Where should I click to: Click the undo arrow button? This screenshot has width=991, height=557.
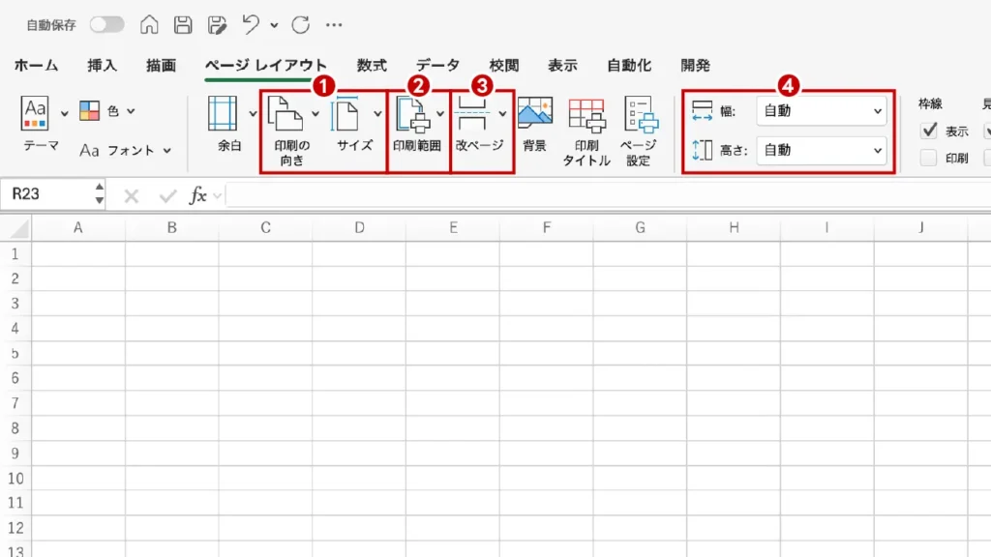coord(251,25)
